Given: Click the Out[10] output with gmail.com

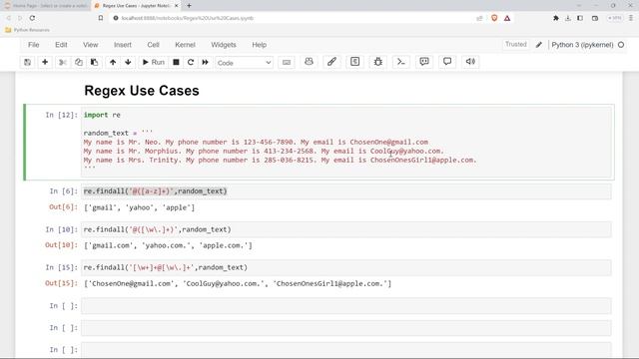Looking at the screenshot, I should pos(168,245).
